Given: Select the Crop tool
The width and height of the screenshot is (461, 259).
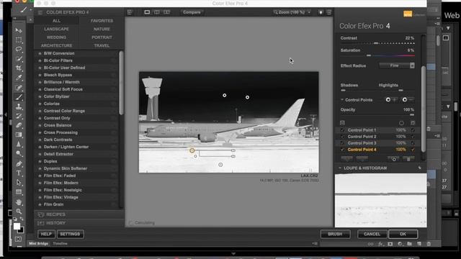Looking at the screenshot, I should coord(19,68).
